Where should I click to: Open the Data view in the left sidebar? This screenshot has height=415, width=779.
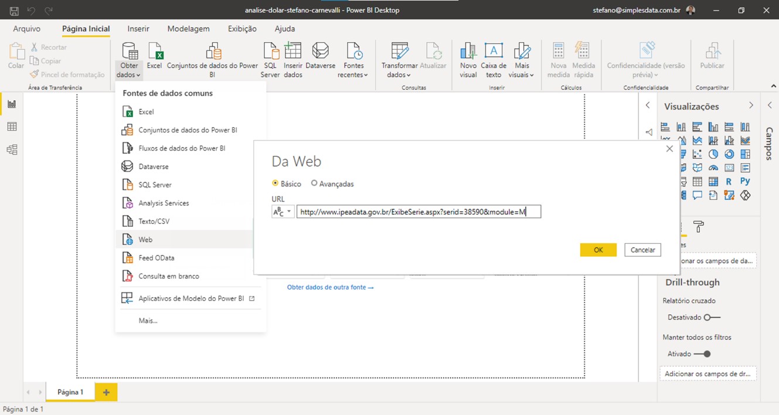pyautogui.click(x=12, y=127)
